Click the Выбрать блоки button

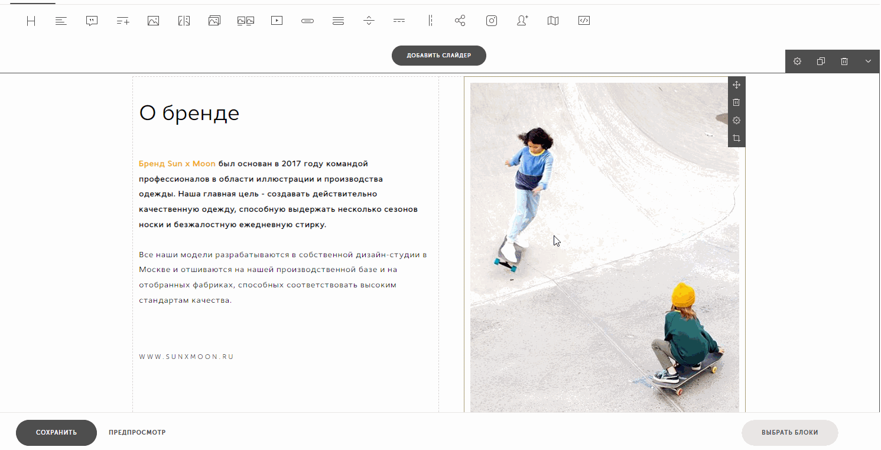tap(790, 432)
